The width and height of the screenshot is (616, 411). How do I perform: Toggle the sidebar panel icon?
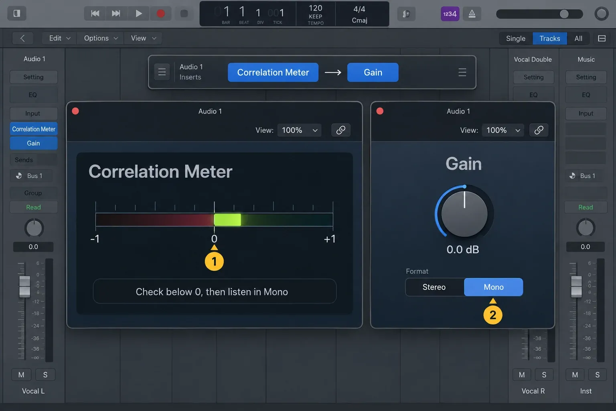click(17, 13)
